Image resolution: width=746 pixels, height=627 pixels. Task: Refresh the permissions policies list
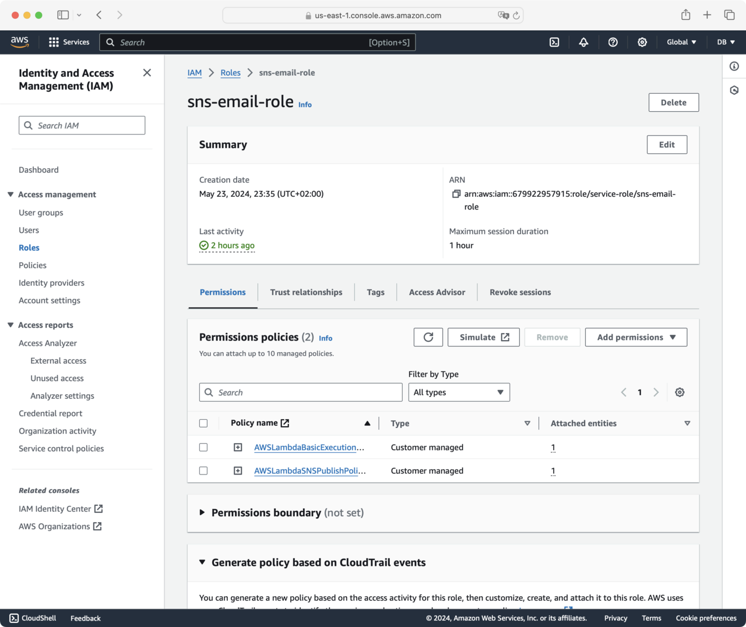tap(428, 337)
